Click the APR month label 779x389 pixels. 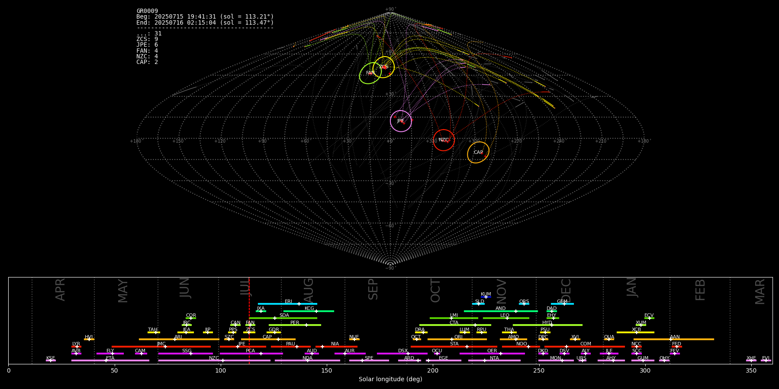[60, 290]
